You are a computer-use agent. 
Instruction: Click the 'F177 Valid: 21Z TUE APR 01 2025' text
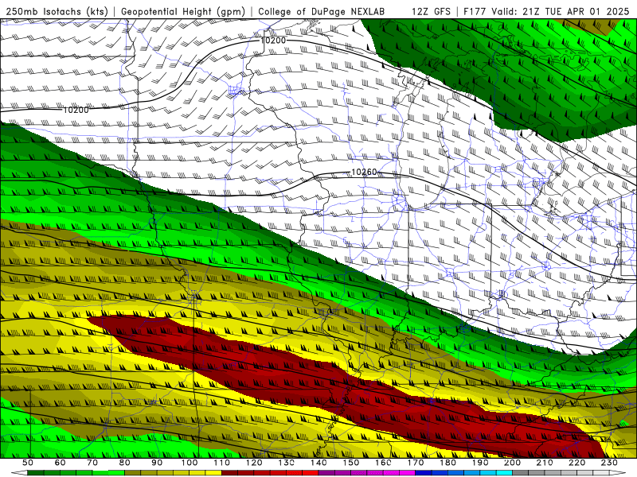[546, 11]
